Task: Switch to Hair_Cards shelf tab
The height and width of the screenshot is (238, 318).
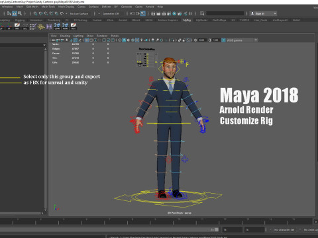Action: [260, 20]
